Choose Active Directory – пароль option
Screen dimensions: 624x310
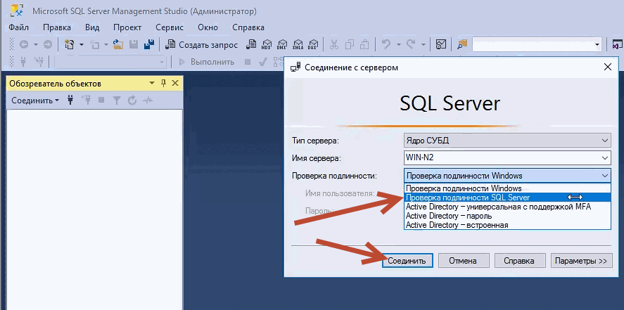(x=507, y=216)
